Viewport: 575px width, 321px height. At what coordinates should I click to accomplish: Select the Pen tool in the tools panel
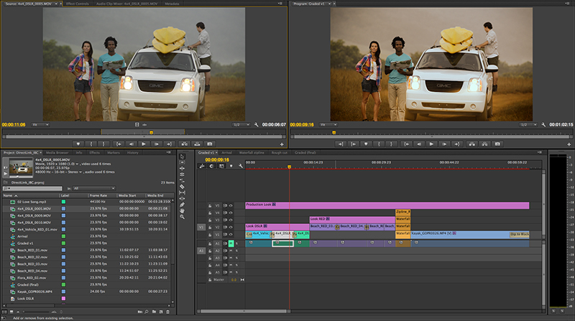183,205
